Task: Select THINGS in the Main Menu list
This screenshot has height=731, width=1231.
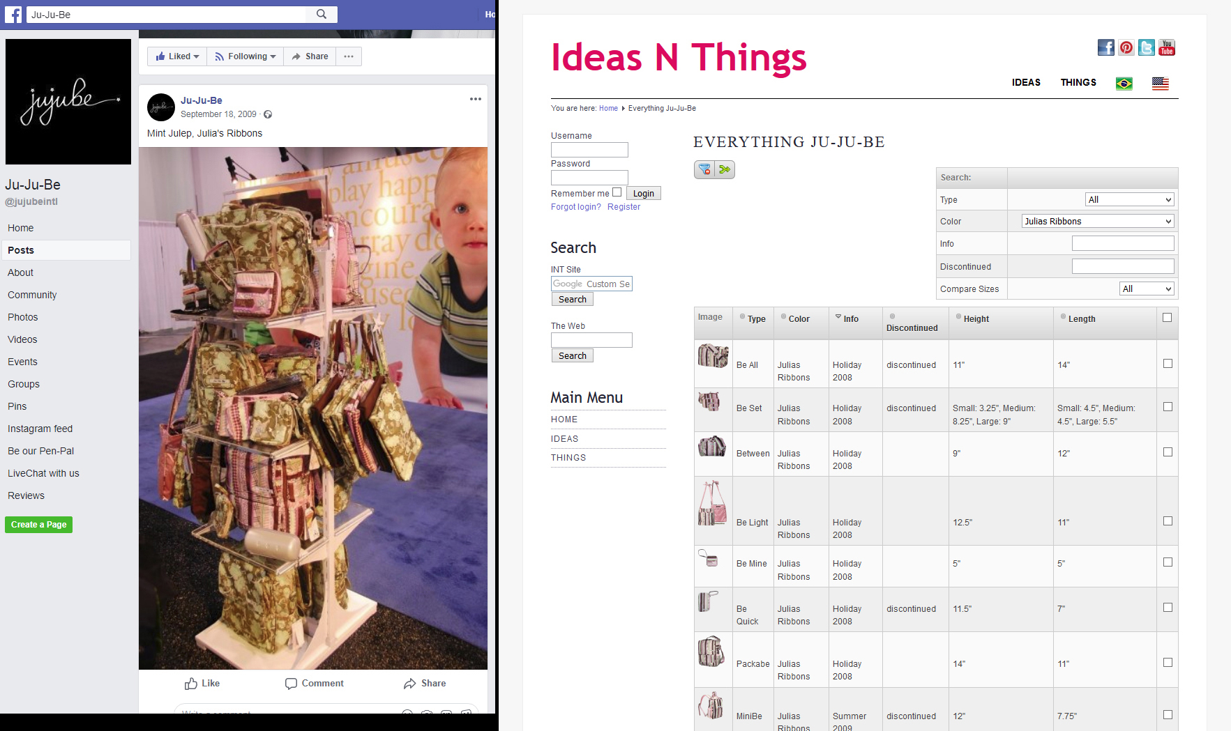Action: coord(568,458)
